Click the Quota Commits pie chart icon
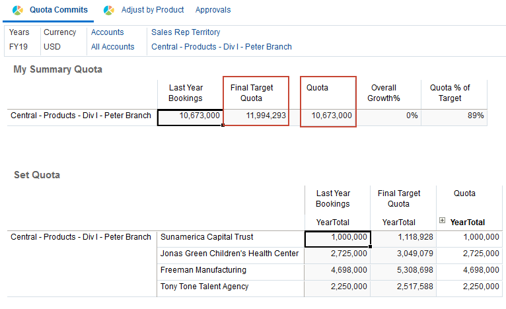 18,10
